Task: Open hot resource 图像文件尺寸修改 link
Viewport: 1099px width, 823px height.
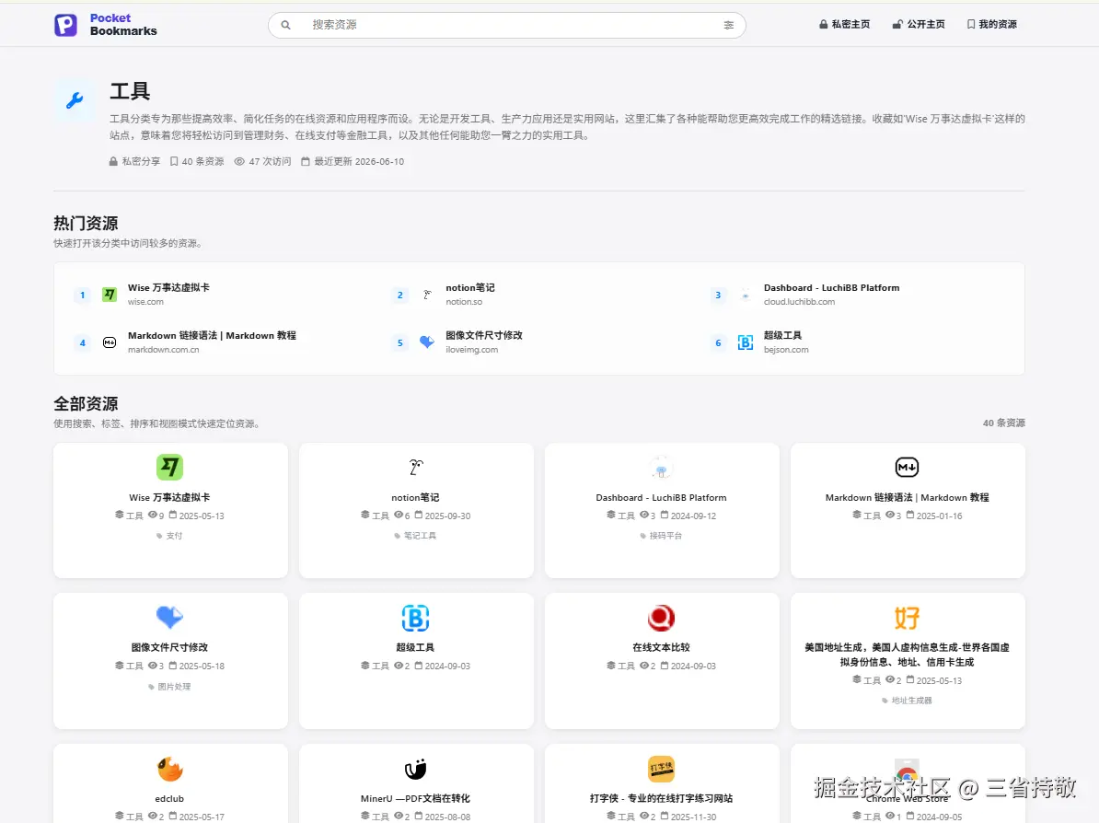Action: pyautogui.click(x=483, y=335)
